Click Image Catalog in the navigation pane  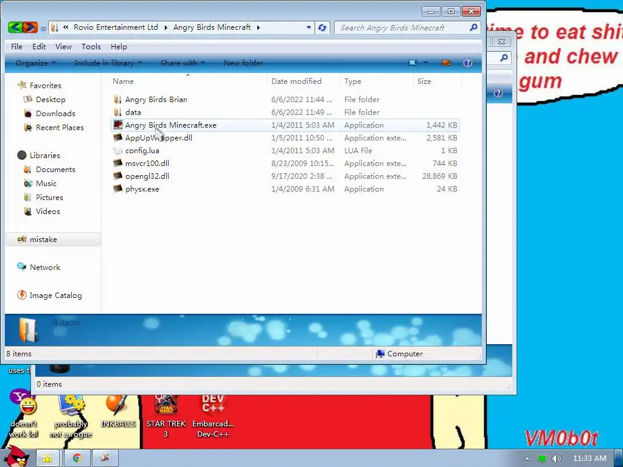click(50, 295)
